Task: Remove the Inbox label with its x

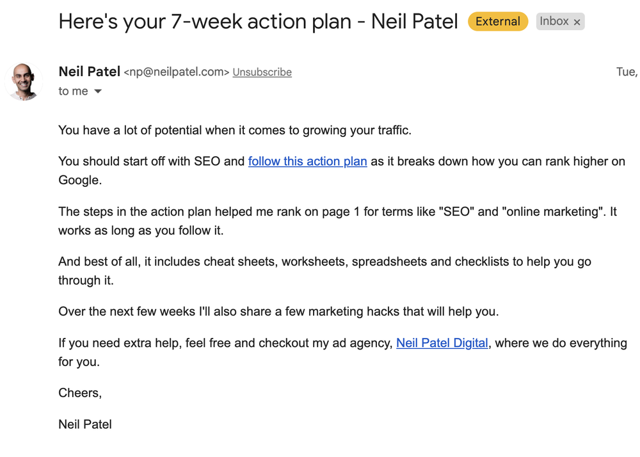Action: click(577, 22)
